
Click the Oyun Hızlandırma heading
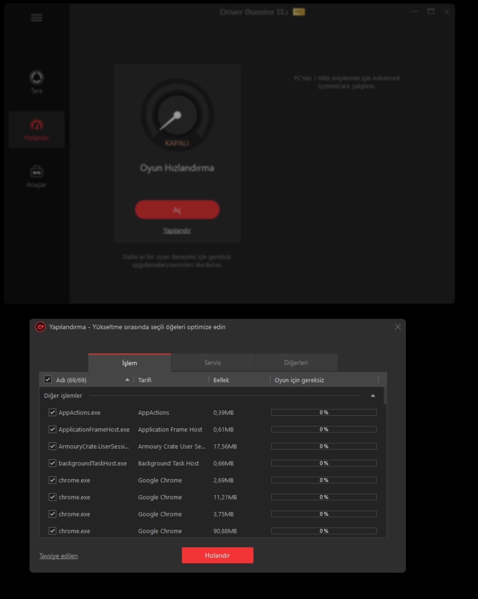click(177, 168)
